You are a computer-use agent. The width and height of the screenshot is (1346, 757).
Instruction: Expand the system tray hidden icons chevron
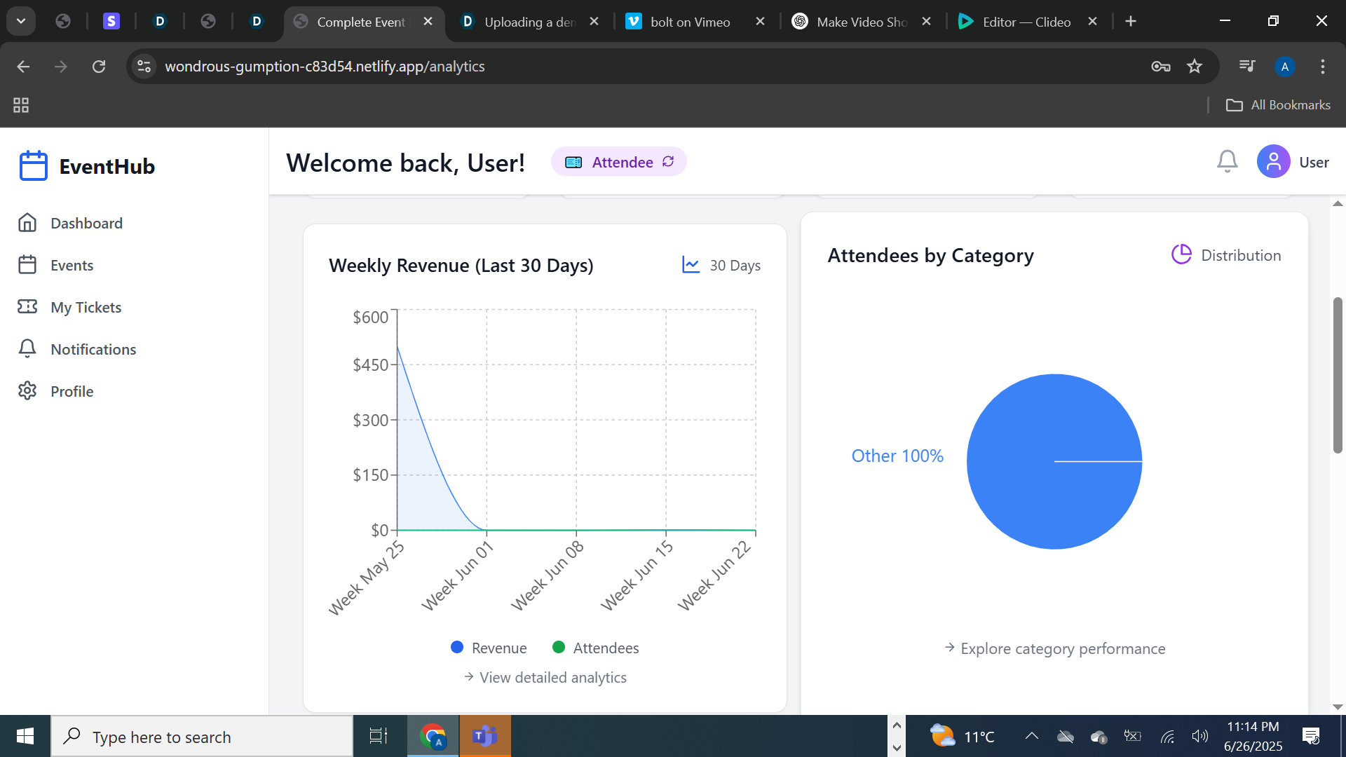pyautogui.click(x=1031, y=736)
